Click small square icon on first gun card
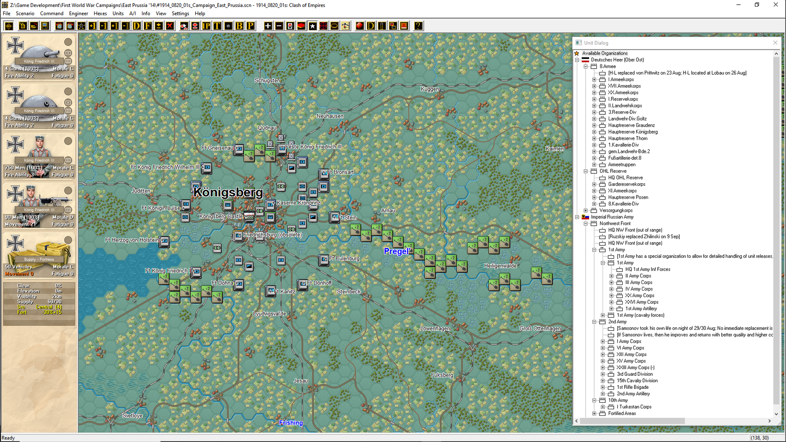Image resolution: width=786 pixels, height=442 pixels. [x=68, y=53]
